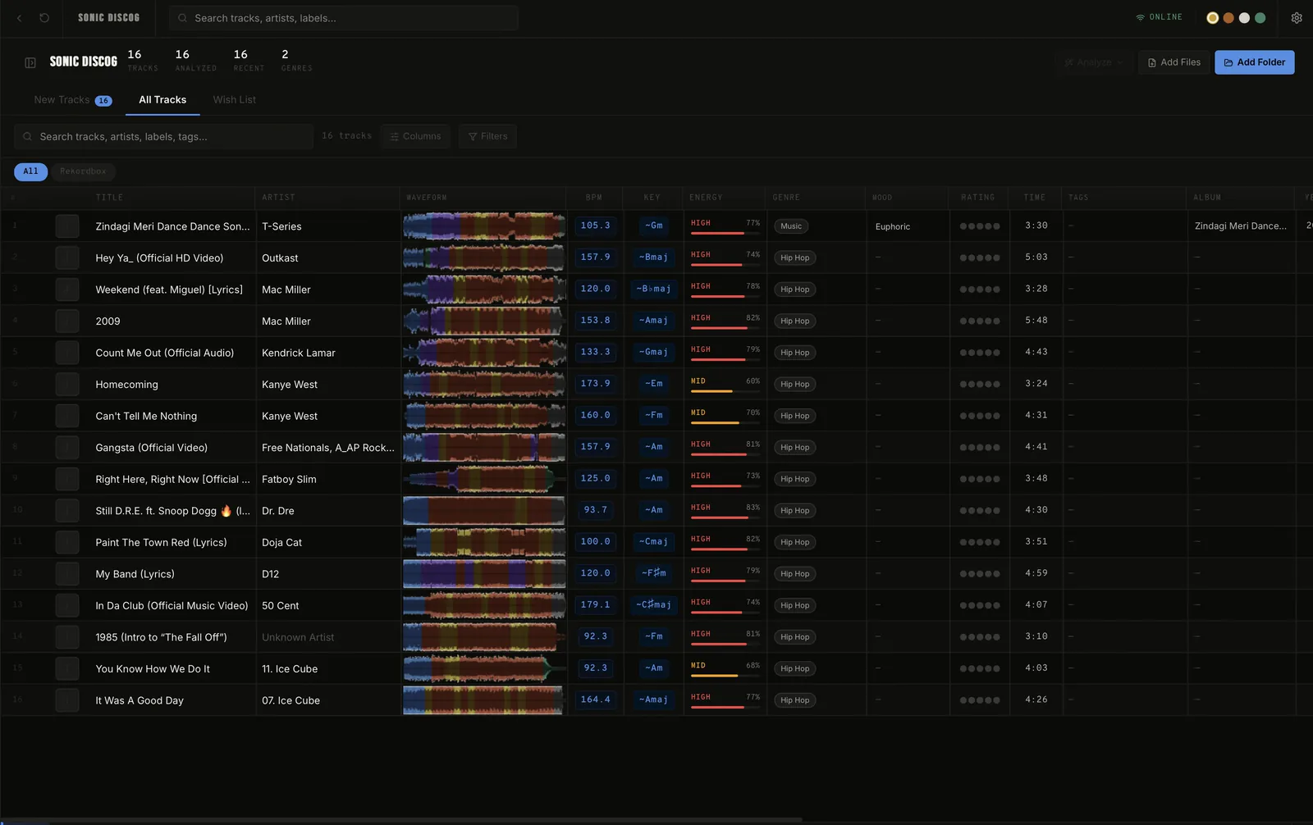Open settings via the gear icon

pyautogui.click(x=1297, y=18)
